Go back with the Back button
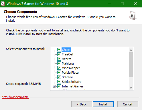 pos(82,104)
